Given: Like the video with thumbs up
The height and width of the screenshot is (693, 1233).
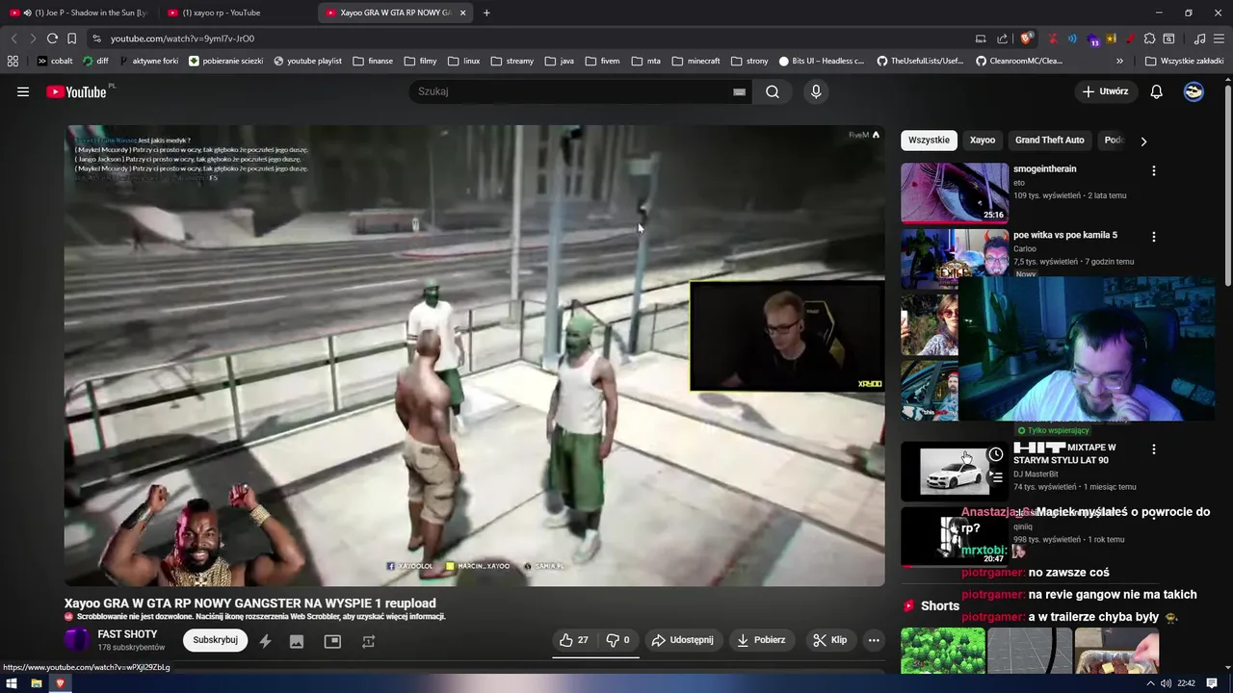Looking at the screenshot, I should pos(574,640).
